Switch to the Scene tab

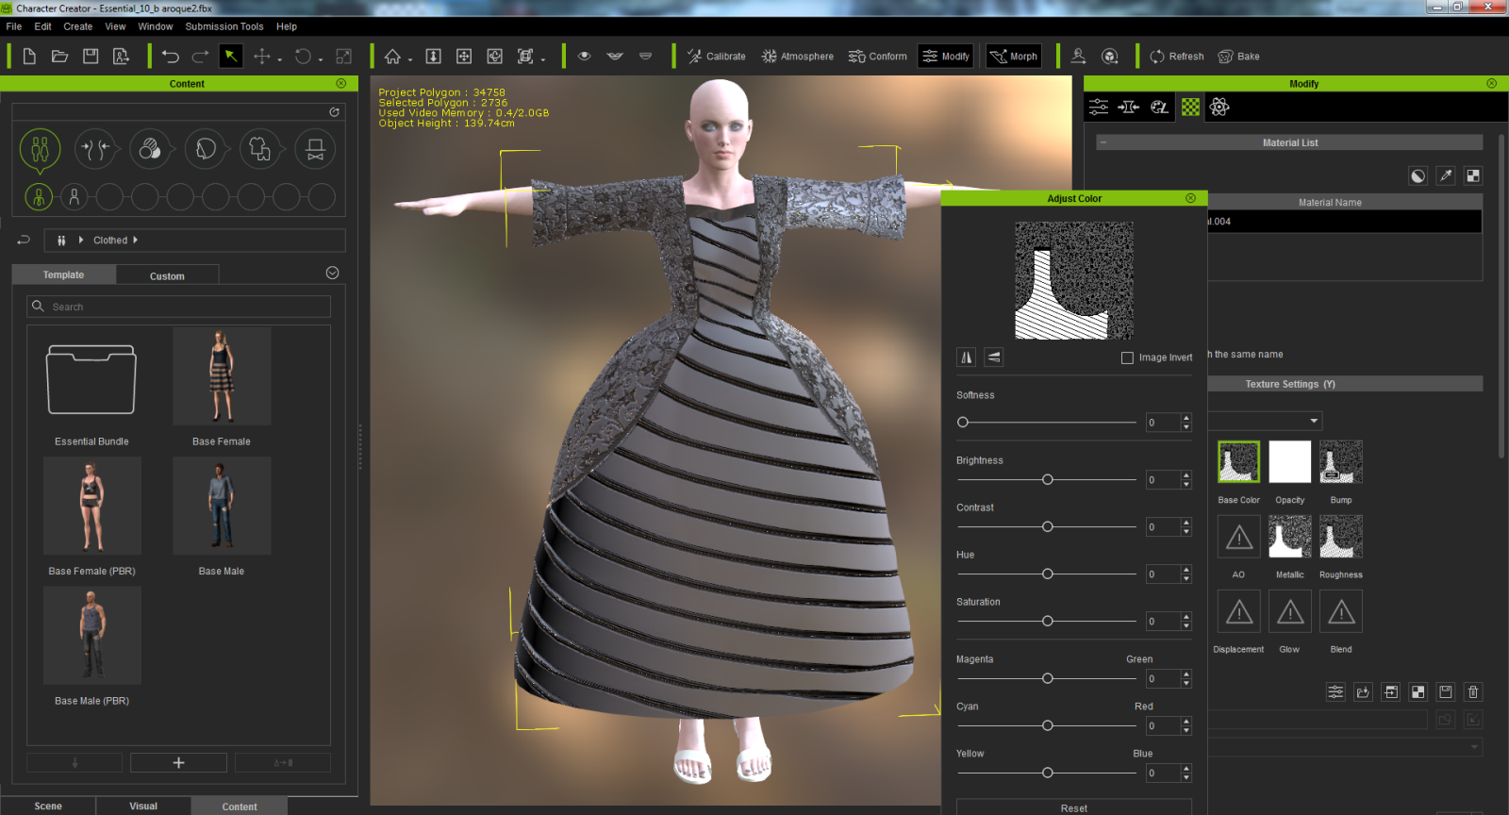point(48,806)
